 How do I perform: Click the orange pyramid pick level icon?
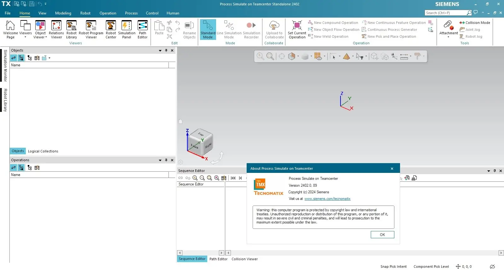tap(346, 57)
